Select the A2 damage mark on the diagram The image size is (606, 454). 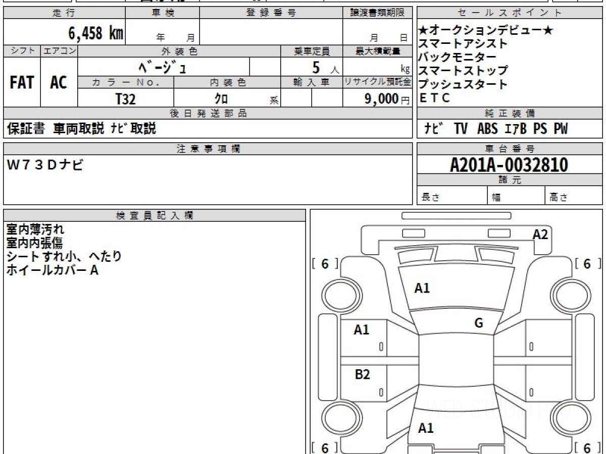[540, 234]
